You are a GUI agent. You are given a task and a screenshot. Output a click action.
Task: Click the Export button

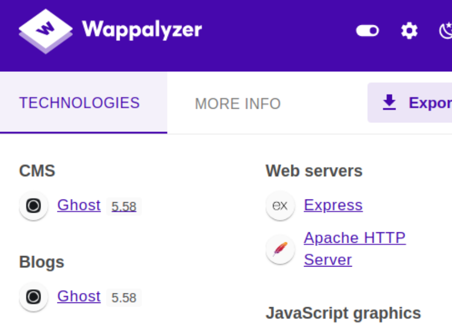(410, 102)
